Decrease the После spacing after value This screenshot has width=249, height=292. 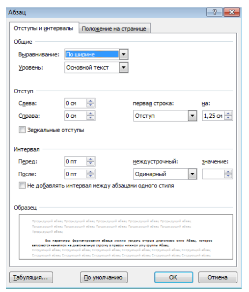coord(90,176)
